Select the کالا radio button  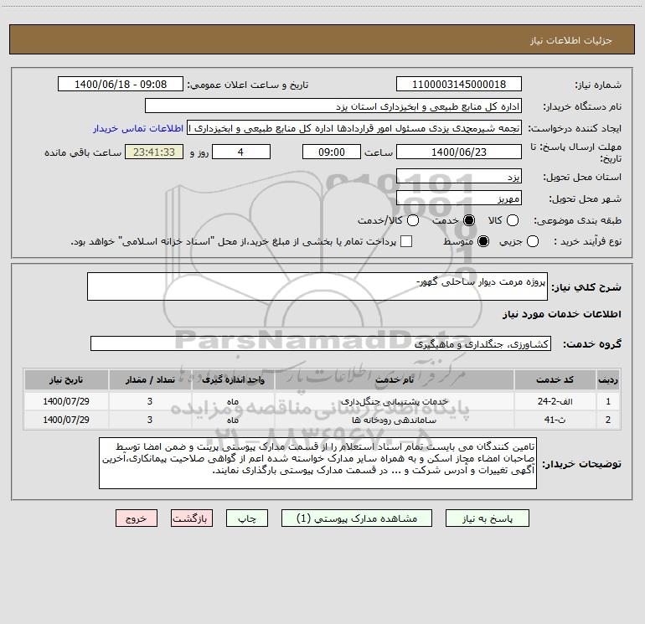click(x=512, y=220)
